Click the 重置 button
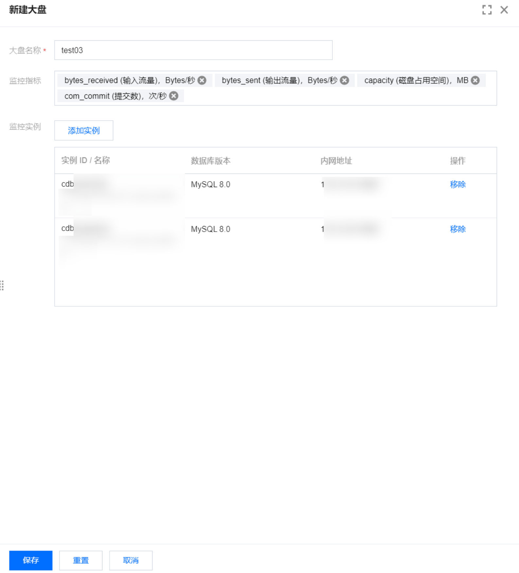Screen dimensions: 519x573 click(x=81, y=560)
